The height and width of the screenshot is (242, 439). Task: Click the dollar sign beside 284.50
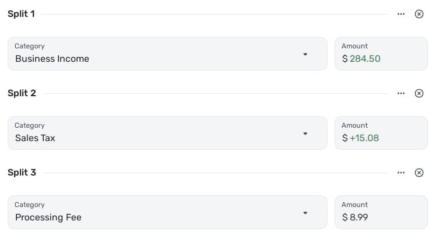click(x=345, y=59)
